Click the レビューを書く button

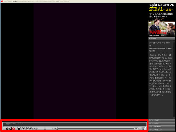tap(162, 120)
